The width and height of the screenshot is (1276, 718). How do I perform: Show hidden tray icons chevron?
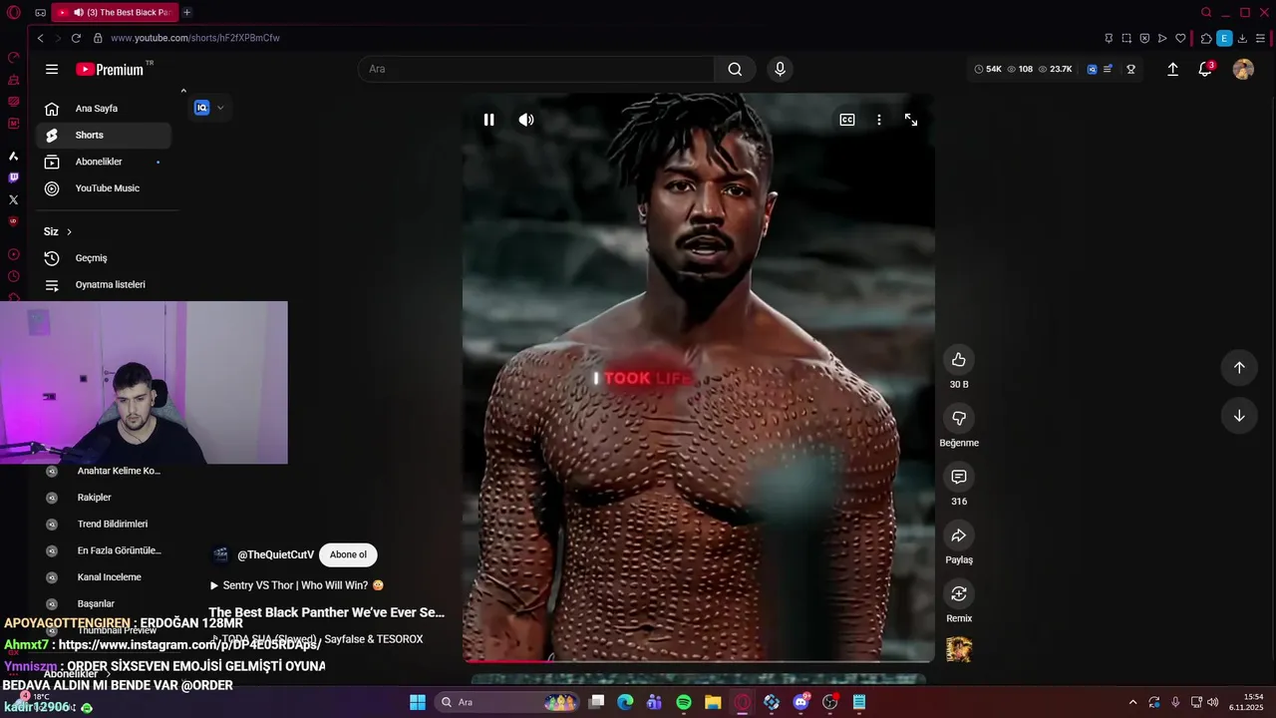[x=1132, y=702]
